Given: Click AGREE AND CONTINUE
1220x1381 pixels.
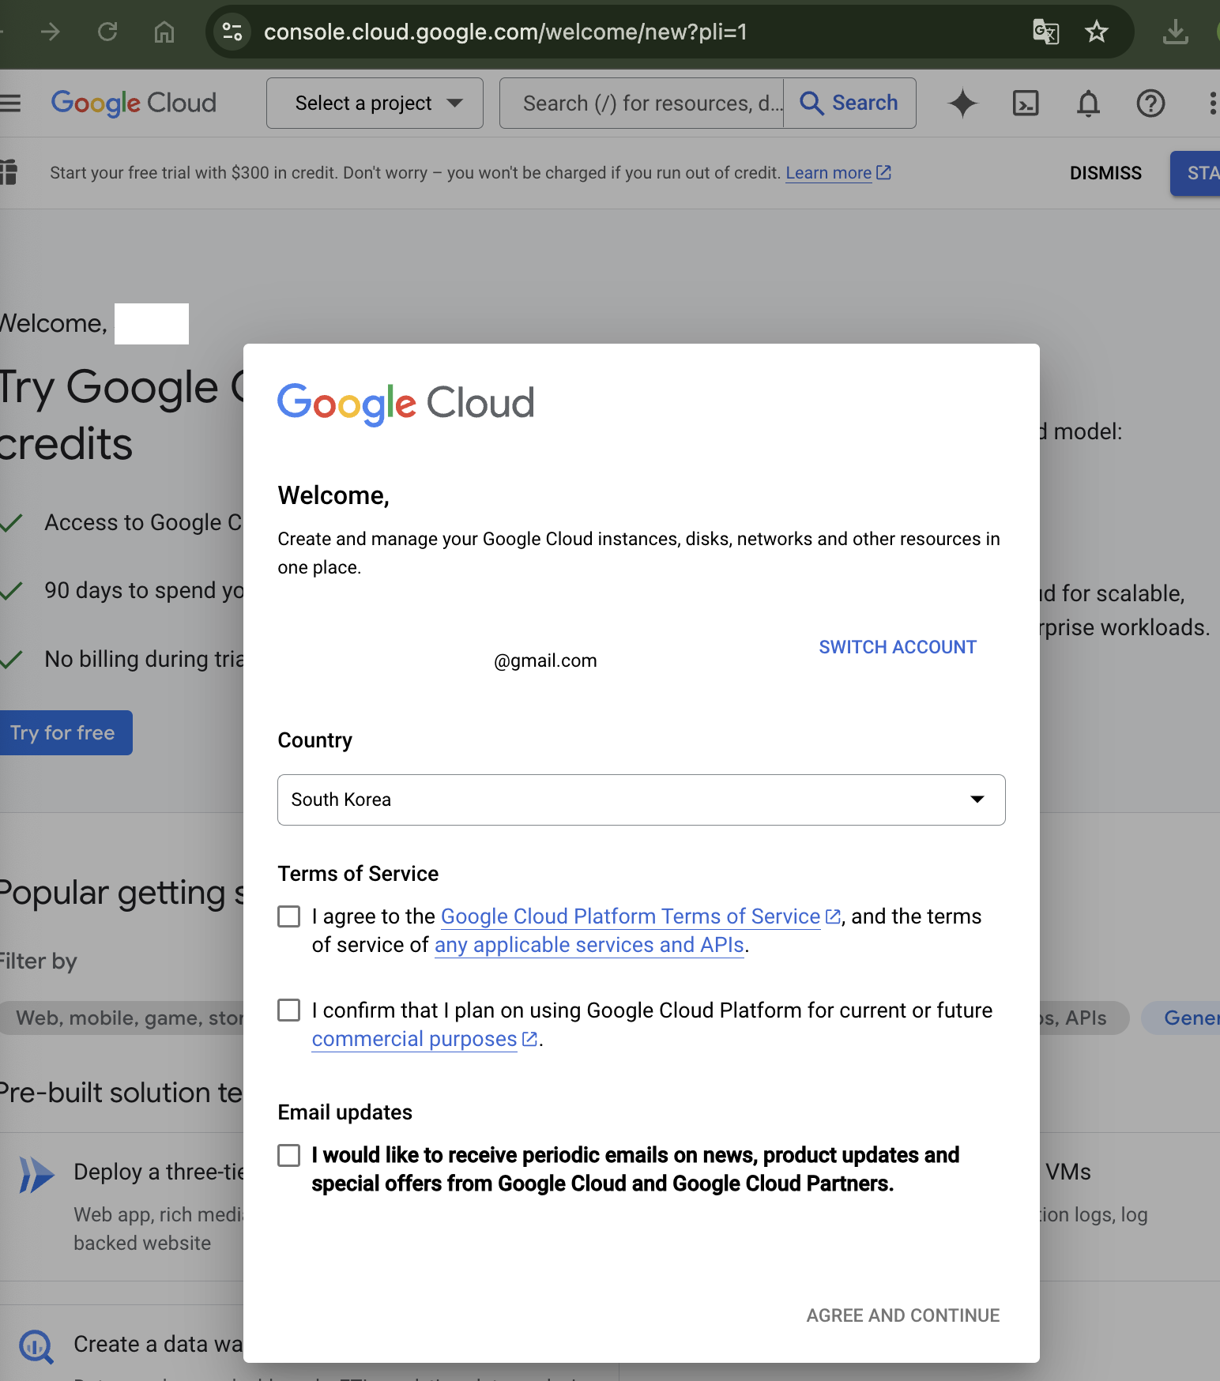Looking at the screenshot, I should point(903,1315).
